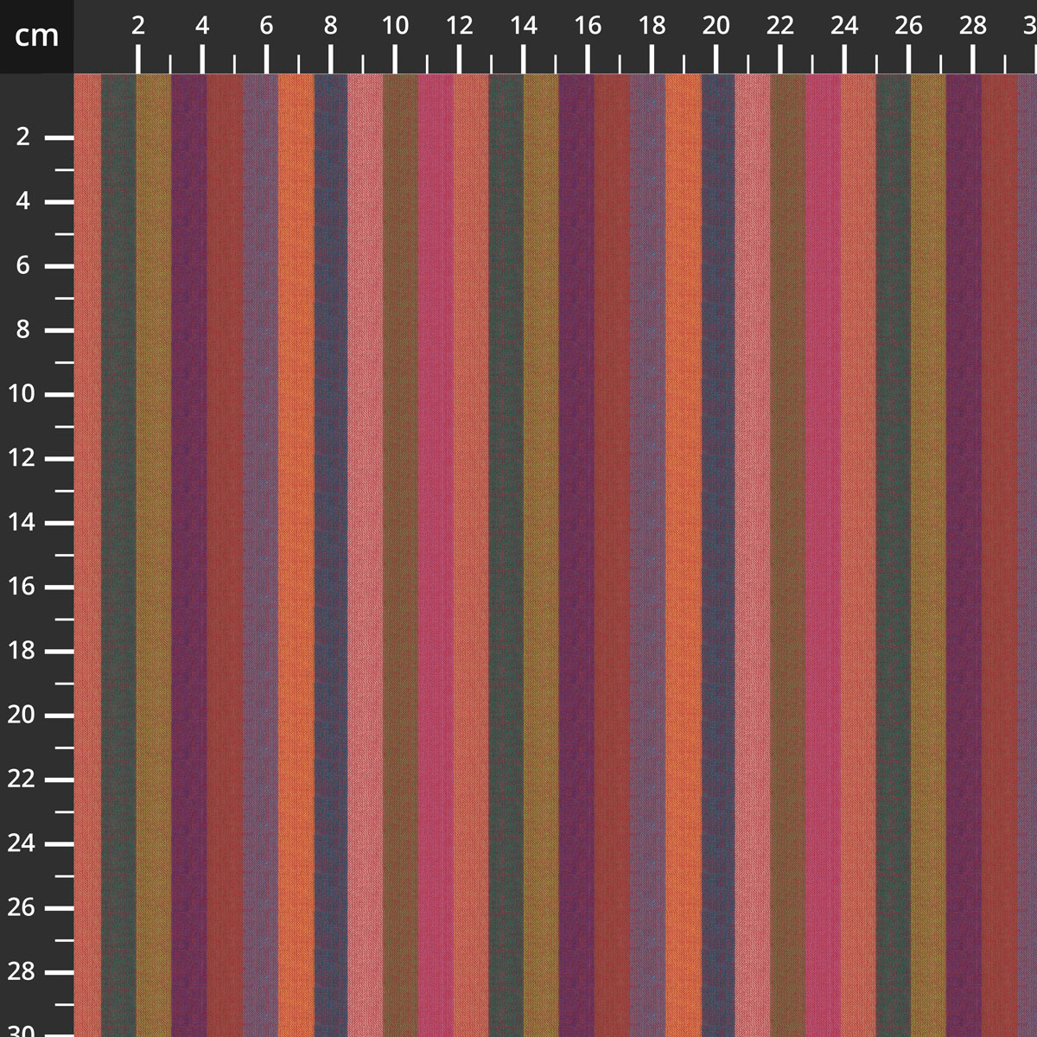Pick the 2 label on the left ruler

pos(23,137)
